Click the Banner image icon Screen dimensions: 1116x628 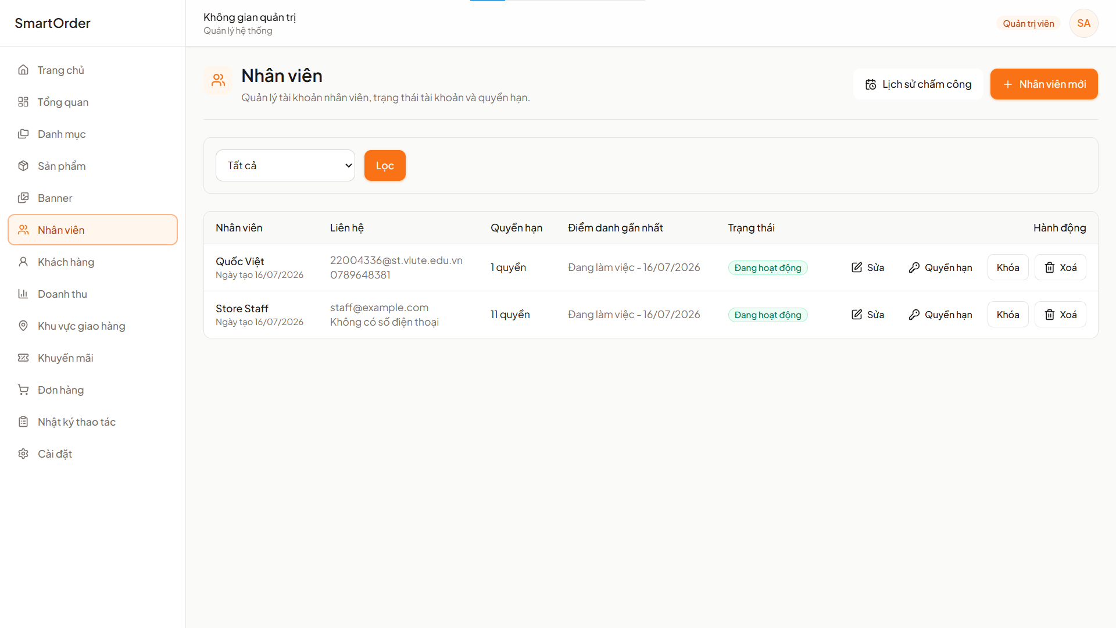click(23, 198)
